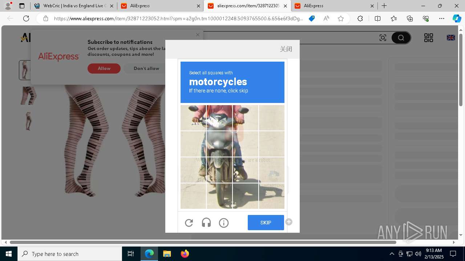This screenshot has width=465, height=261.
Task: Open File Explorer from taskbar
Action: pyautogui.click(x=167, y=254)
